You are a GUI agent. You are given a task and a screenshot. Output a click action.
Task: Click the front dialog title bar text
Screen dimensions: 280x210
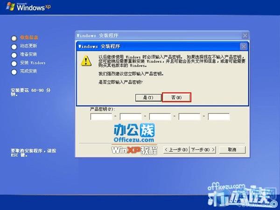tap(99, 47)
